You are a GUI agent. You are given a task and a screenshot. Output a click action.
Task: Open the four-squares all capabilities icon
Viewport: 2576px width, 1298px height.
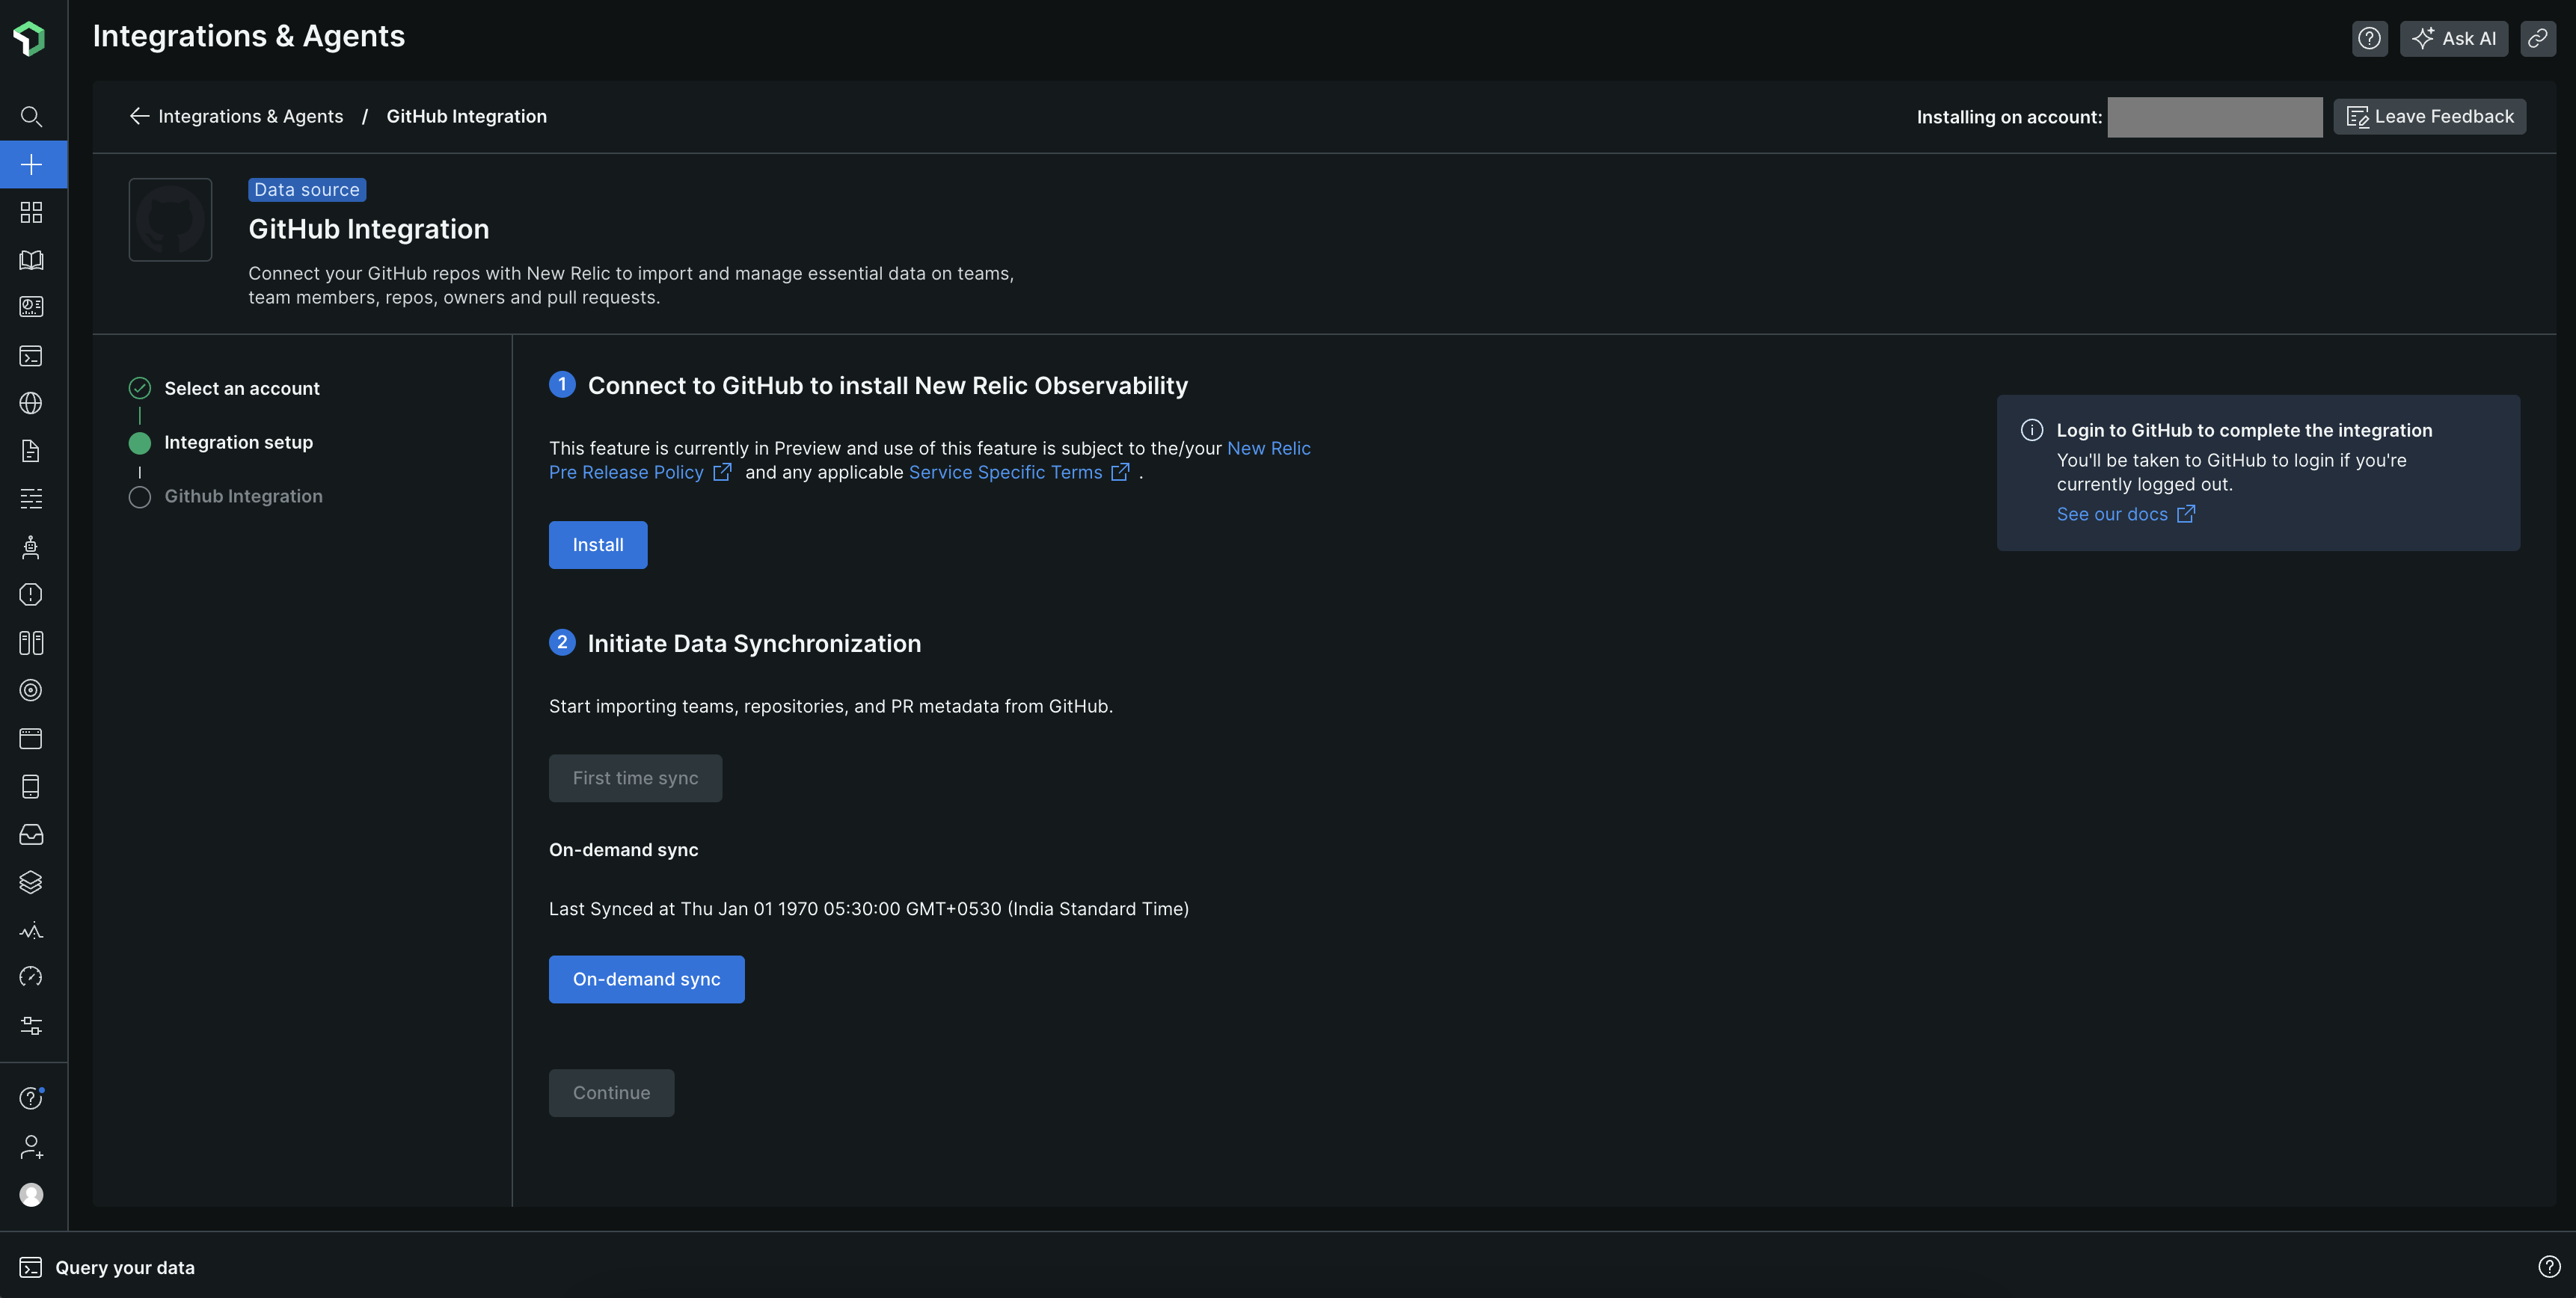click(x=31, y=212)
